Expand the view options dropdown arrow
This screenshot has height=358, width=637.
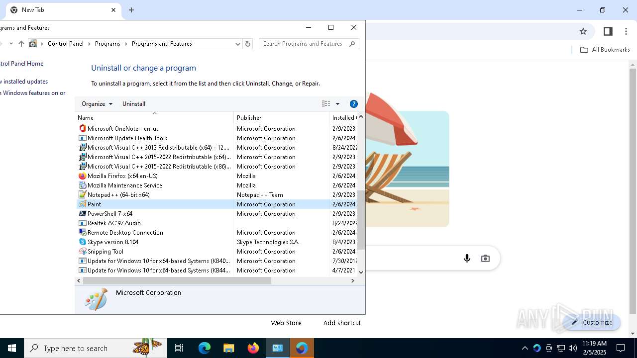coord(337,104)
